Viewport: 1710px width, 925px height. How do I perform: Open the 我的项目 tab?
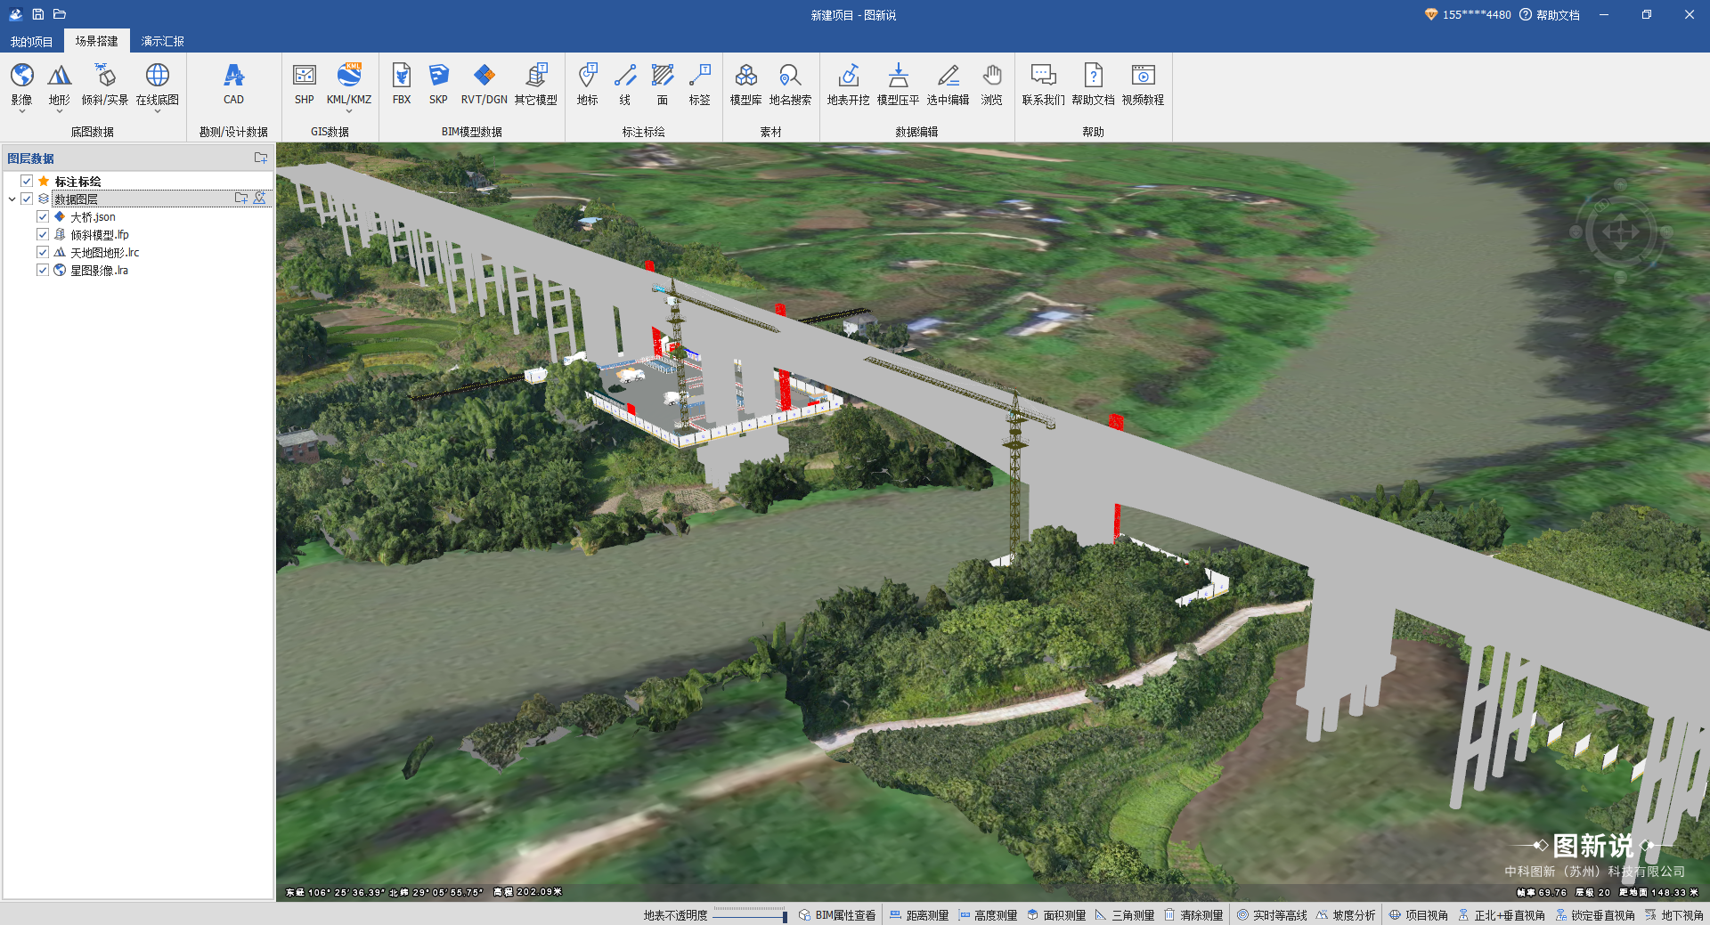(31, 42)
